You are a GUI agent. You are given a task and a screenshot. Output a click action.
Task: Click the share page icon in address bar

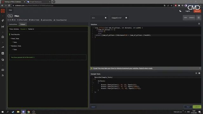pyautogui.click(x=168, y=6)
